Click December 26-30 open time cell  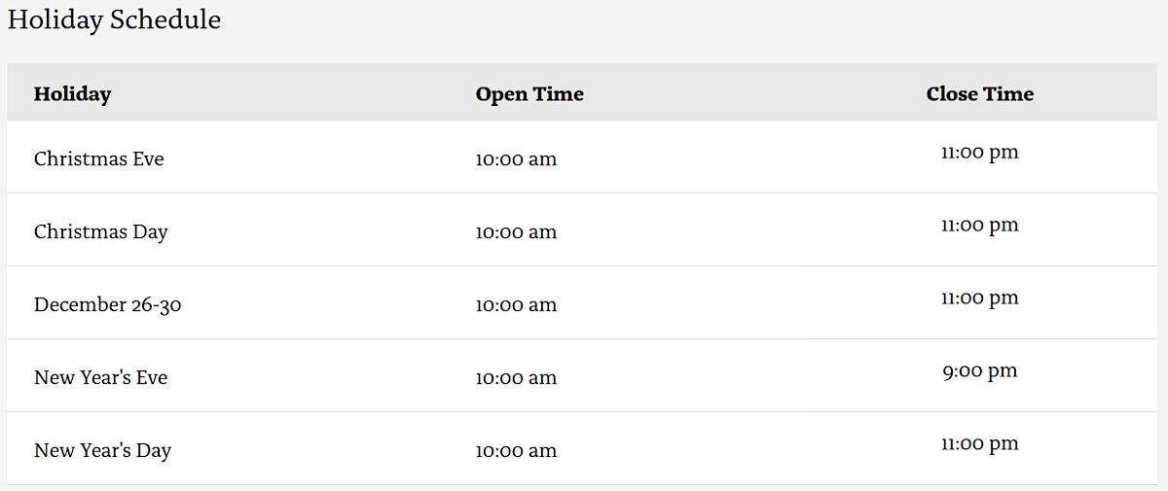pos(516,304)
